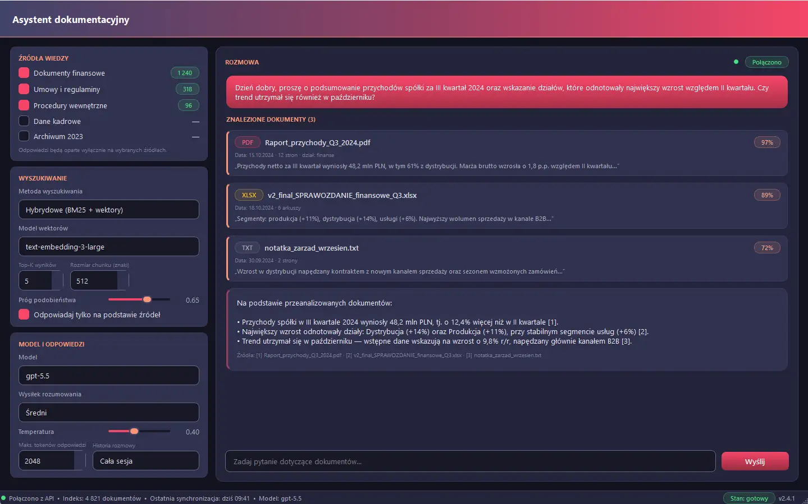Open v2_final_SPRAWOZDANIE_finansowe_Q3.xlsx result title
The width and height of the screenshot is (808, 504).
pos(343,195)
